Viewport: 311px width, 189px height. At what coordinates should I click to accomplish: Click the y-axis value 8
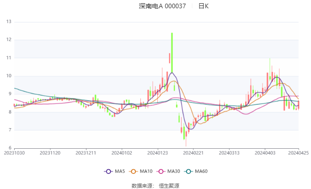[10, 112]
